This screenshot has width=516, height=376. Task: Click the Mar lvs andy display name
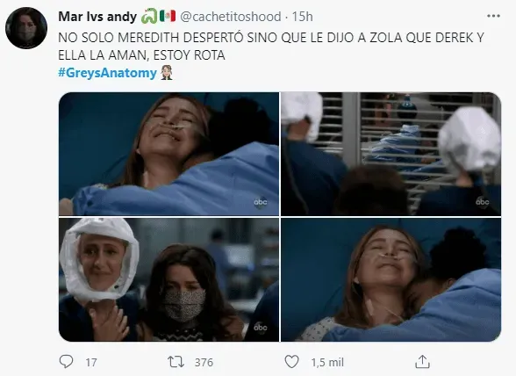pyautogui.click(x=97, y=17)
